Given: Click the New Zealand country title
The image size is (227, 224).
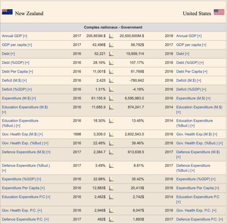Looking at the screenshot, I should [x=29, y=13].
